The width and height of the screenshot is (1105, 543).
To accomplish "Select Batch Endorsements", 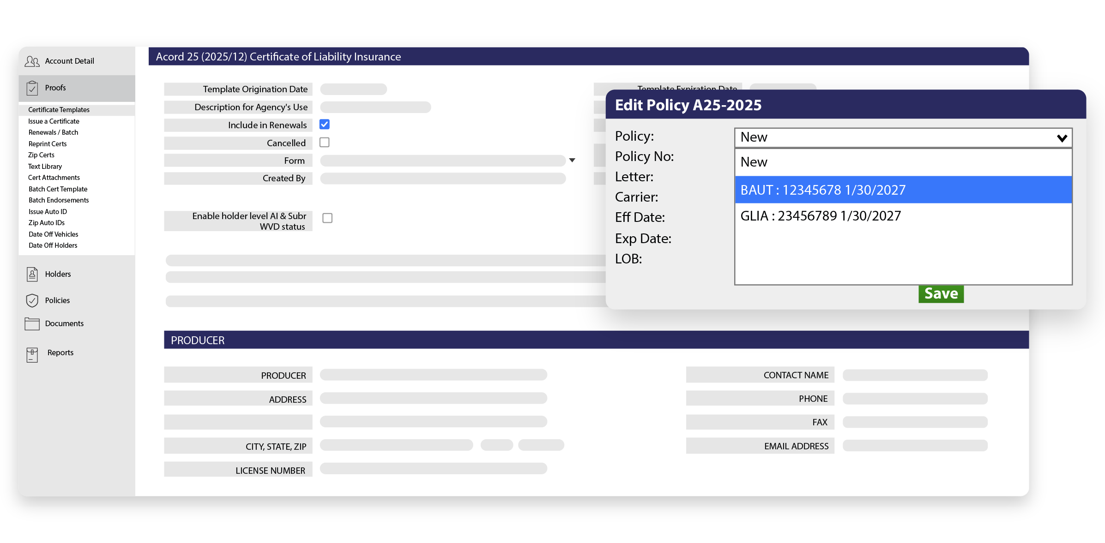I will 59,200.
